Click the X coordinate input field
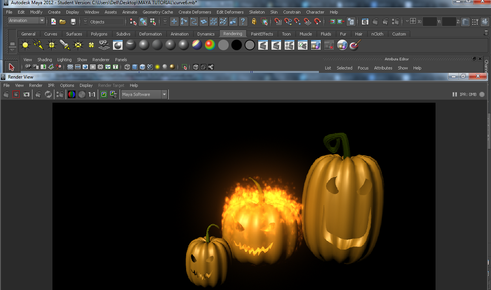The width and height of the screenshot is (491, 290). tap(430, 22)
